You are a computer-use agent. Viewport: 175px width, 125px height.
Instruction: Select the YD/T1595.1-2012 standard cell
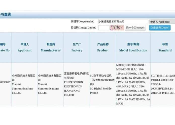click(163, 84)
